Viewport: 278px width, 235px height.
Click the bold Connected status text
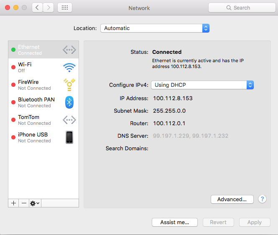pos(167,52)
